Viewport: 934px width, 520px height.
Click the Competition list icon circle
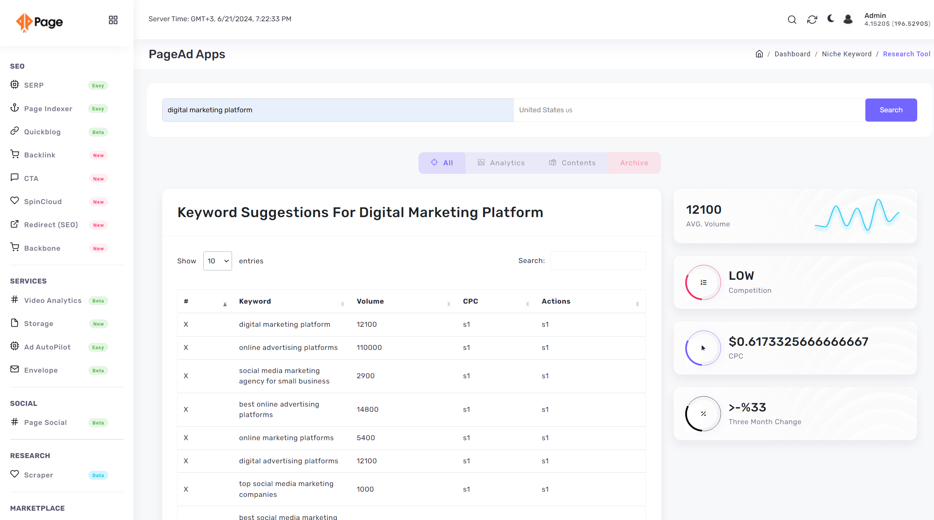(703, 282)
